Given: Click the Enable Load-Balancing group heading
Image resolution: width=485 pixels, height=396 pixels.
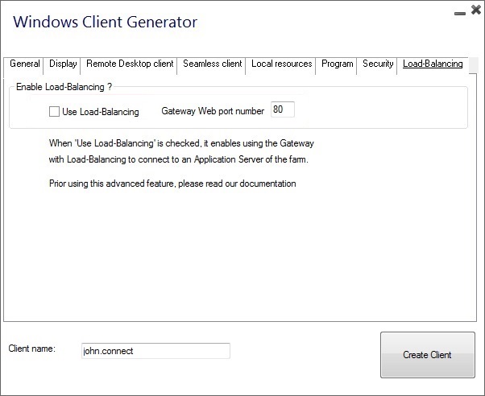Looking at the screenshot, I should click(64, 86).
